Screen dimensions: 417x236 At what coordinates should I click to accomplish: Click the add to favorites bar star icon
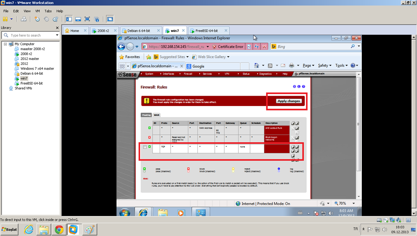point(149,57)
